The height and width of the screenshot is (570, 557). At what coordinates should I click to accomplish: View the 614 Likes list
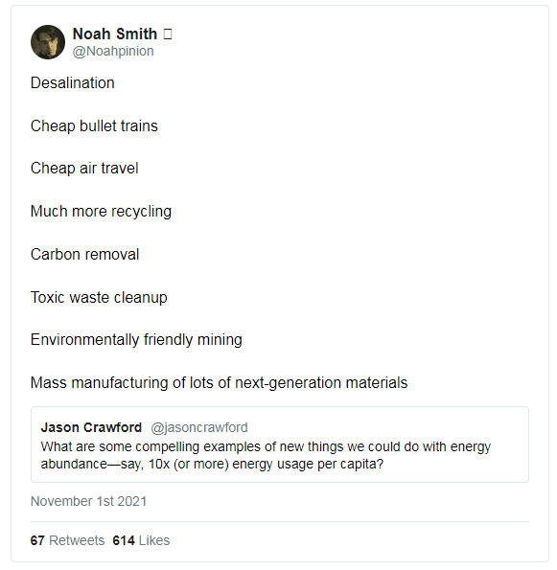(x=141, y=540)
